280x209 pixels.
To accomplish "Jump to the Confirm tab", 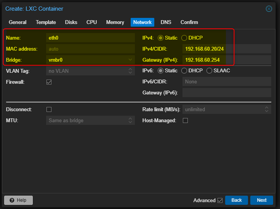I will tap(189, 22).
